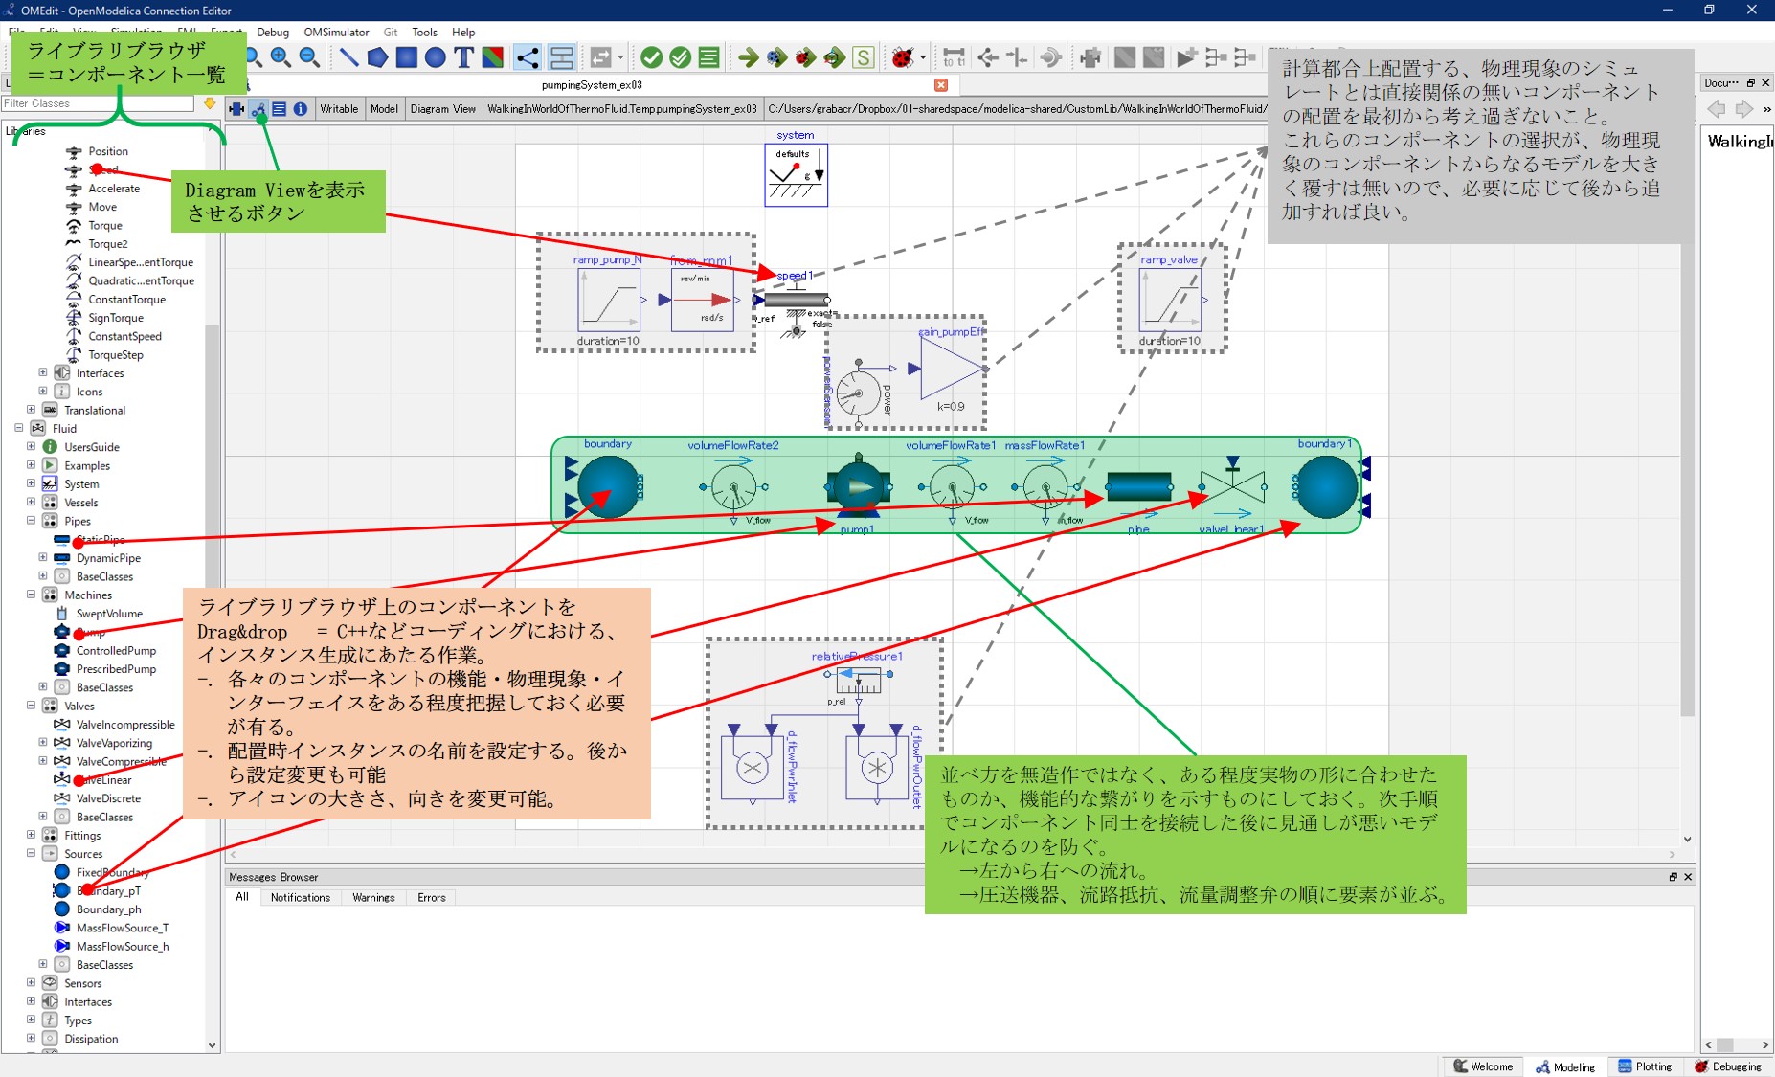Select ValveDiscrete in library tree
Viewport: 1775px width, 1077px height.
[x=108, y=798]
